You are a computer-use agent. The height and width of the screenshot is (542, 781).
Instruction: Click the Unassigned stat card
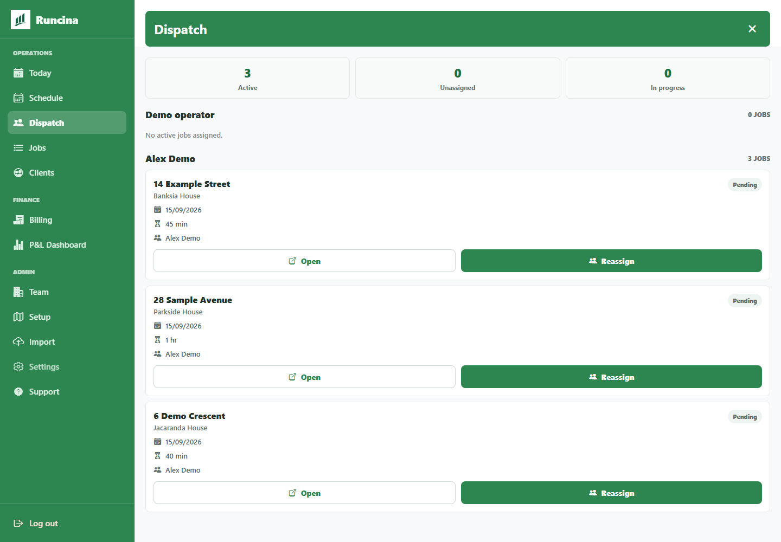pos(458,78)
